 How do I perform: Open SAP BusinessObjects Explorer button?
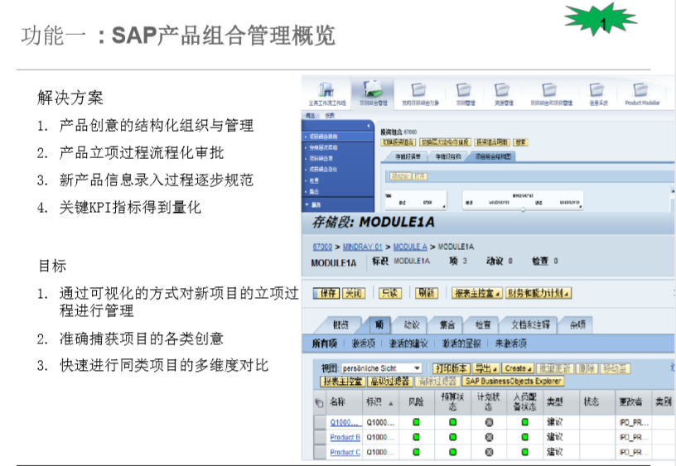click(x=513, y=381)
